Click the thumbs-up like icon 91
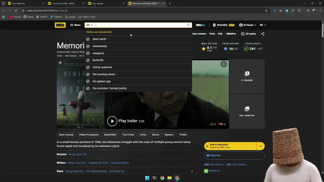 click(212, 124)
